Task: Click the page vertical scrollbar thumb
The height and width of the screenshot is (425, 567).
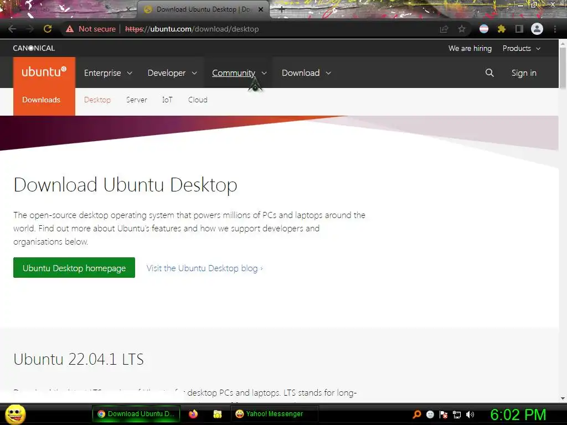Action: click(563, 68)
